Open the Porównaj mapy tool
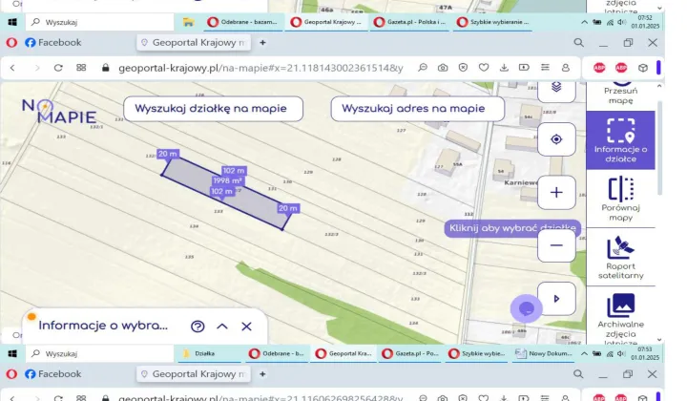 point(620,198)
